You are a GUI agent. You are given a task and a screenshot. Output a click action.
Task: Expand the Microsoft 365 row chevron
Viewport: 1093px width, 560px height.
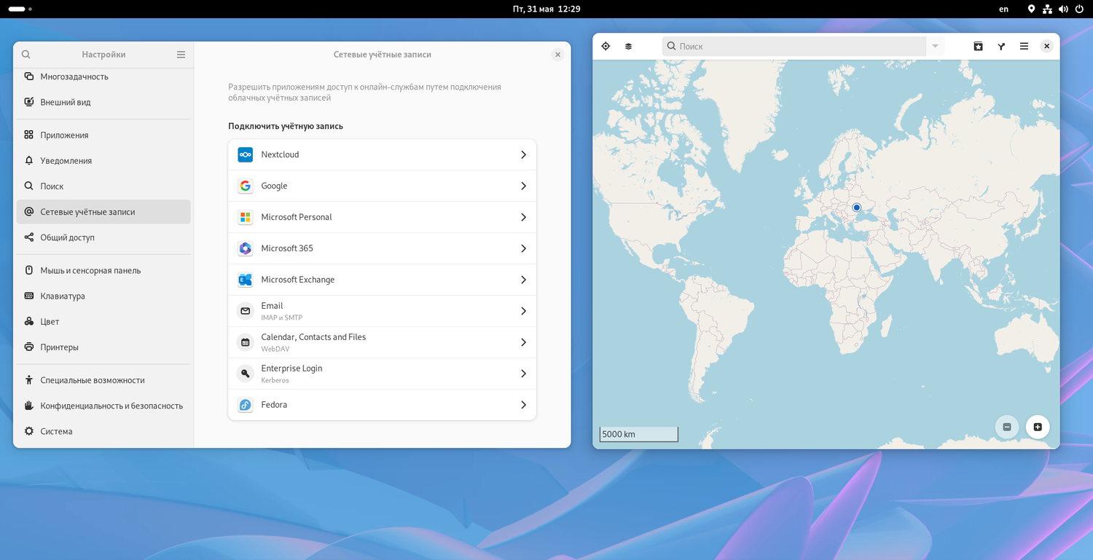click(x=523, y=249)
